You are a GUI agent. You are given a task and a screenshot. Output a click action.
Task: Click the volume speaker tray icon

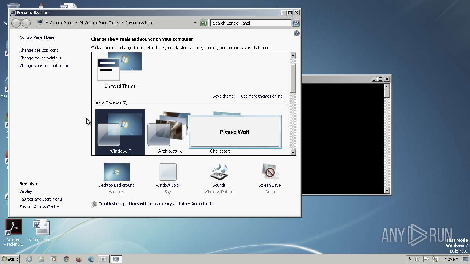coord(417,259)
